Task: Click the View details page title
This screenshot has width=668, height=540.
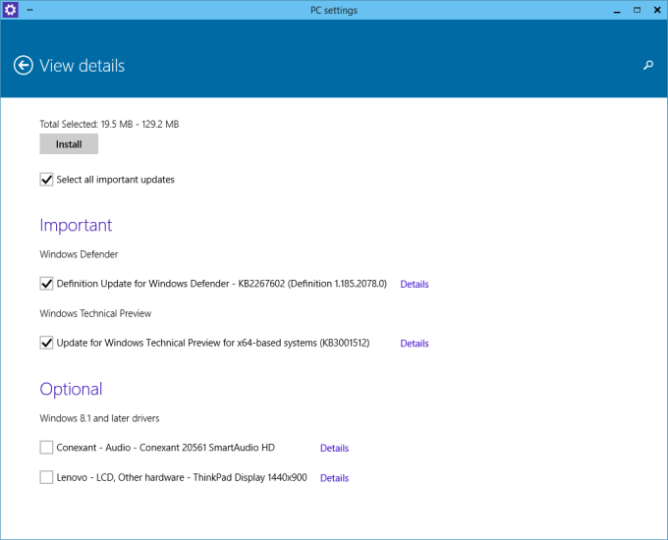Action: pyautogui.click(x=83, y=66)
